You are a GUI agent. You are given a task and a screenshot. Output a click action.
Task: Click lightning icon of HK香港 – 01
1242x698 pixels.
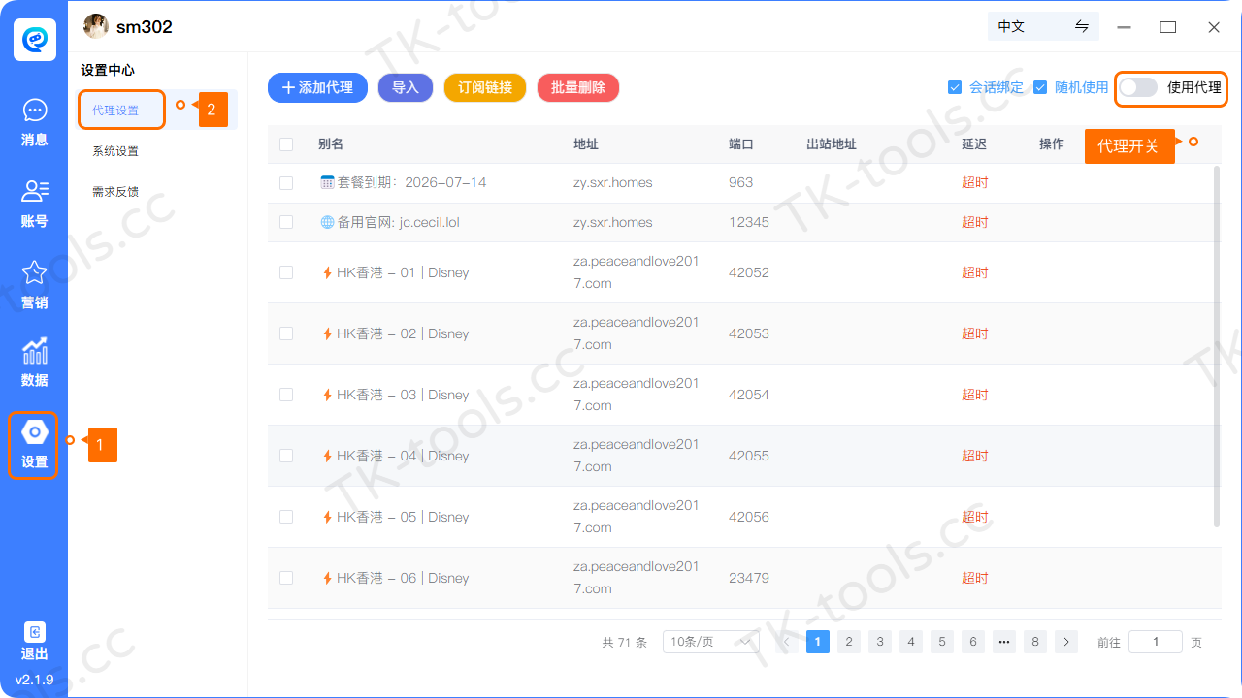pos(327,272)
